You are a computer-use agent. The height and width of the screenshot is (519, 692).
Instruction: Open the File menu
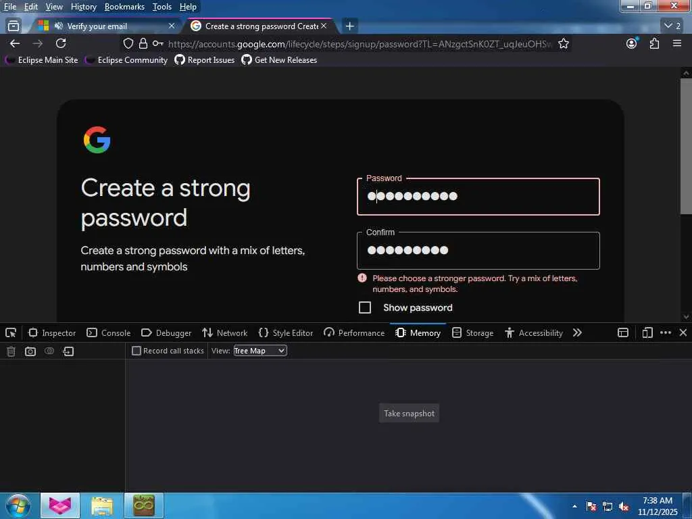(x=9, y=7)
